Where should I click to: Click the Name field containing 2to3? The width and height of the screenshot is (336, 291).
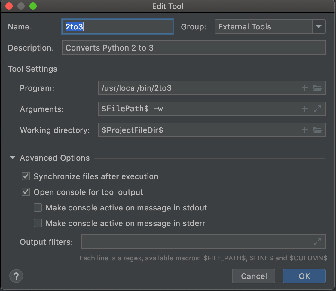pyautogui.click(x=117, y=27)
